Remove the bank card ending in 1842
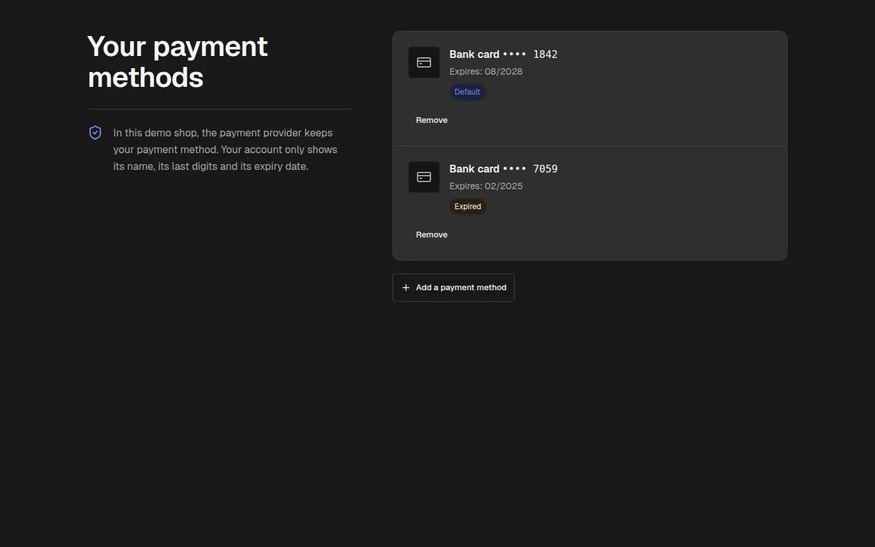 coord(432,120)
